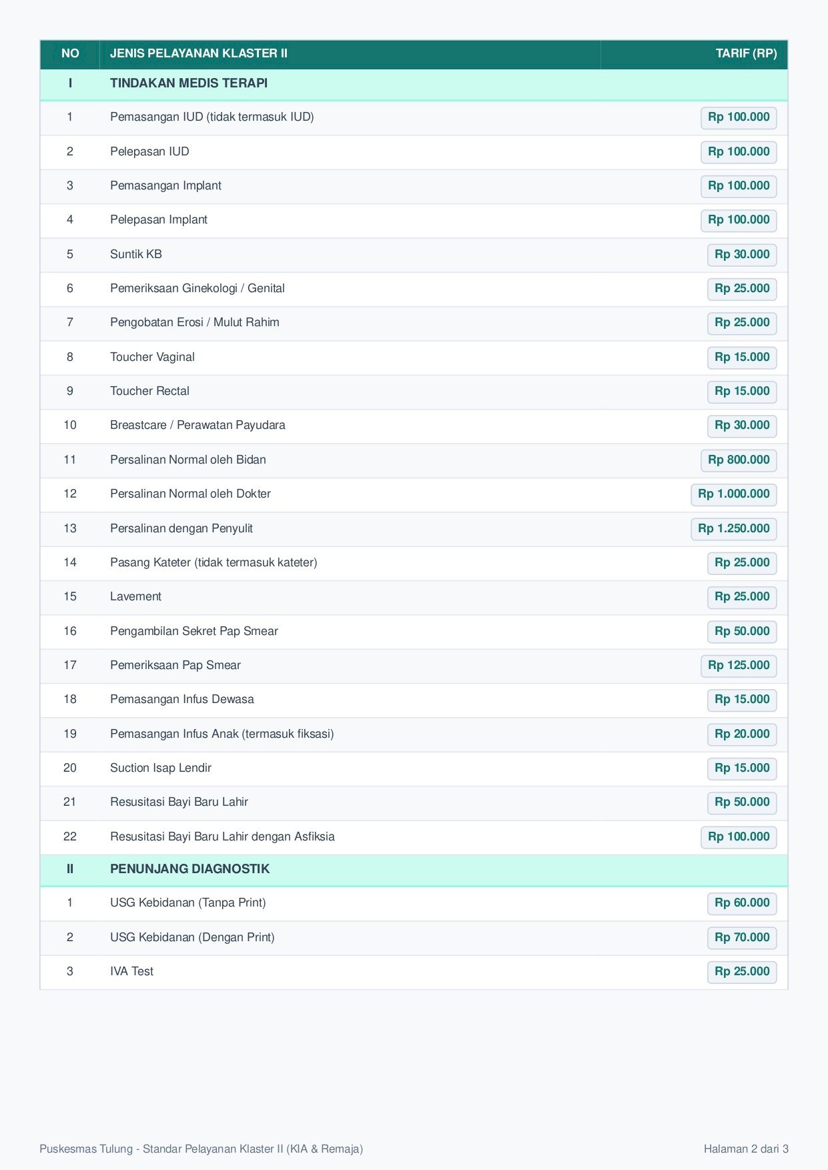Click Persalinan dengan Penyulit entry
Viewport: 828px width, 1170px height.
coord(181,528)
